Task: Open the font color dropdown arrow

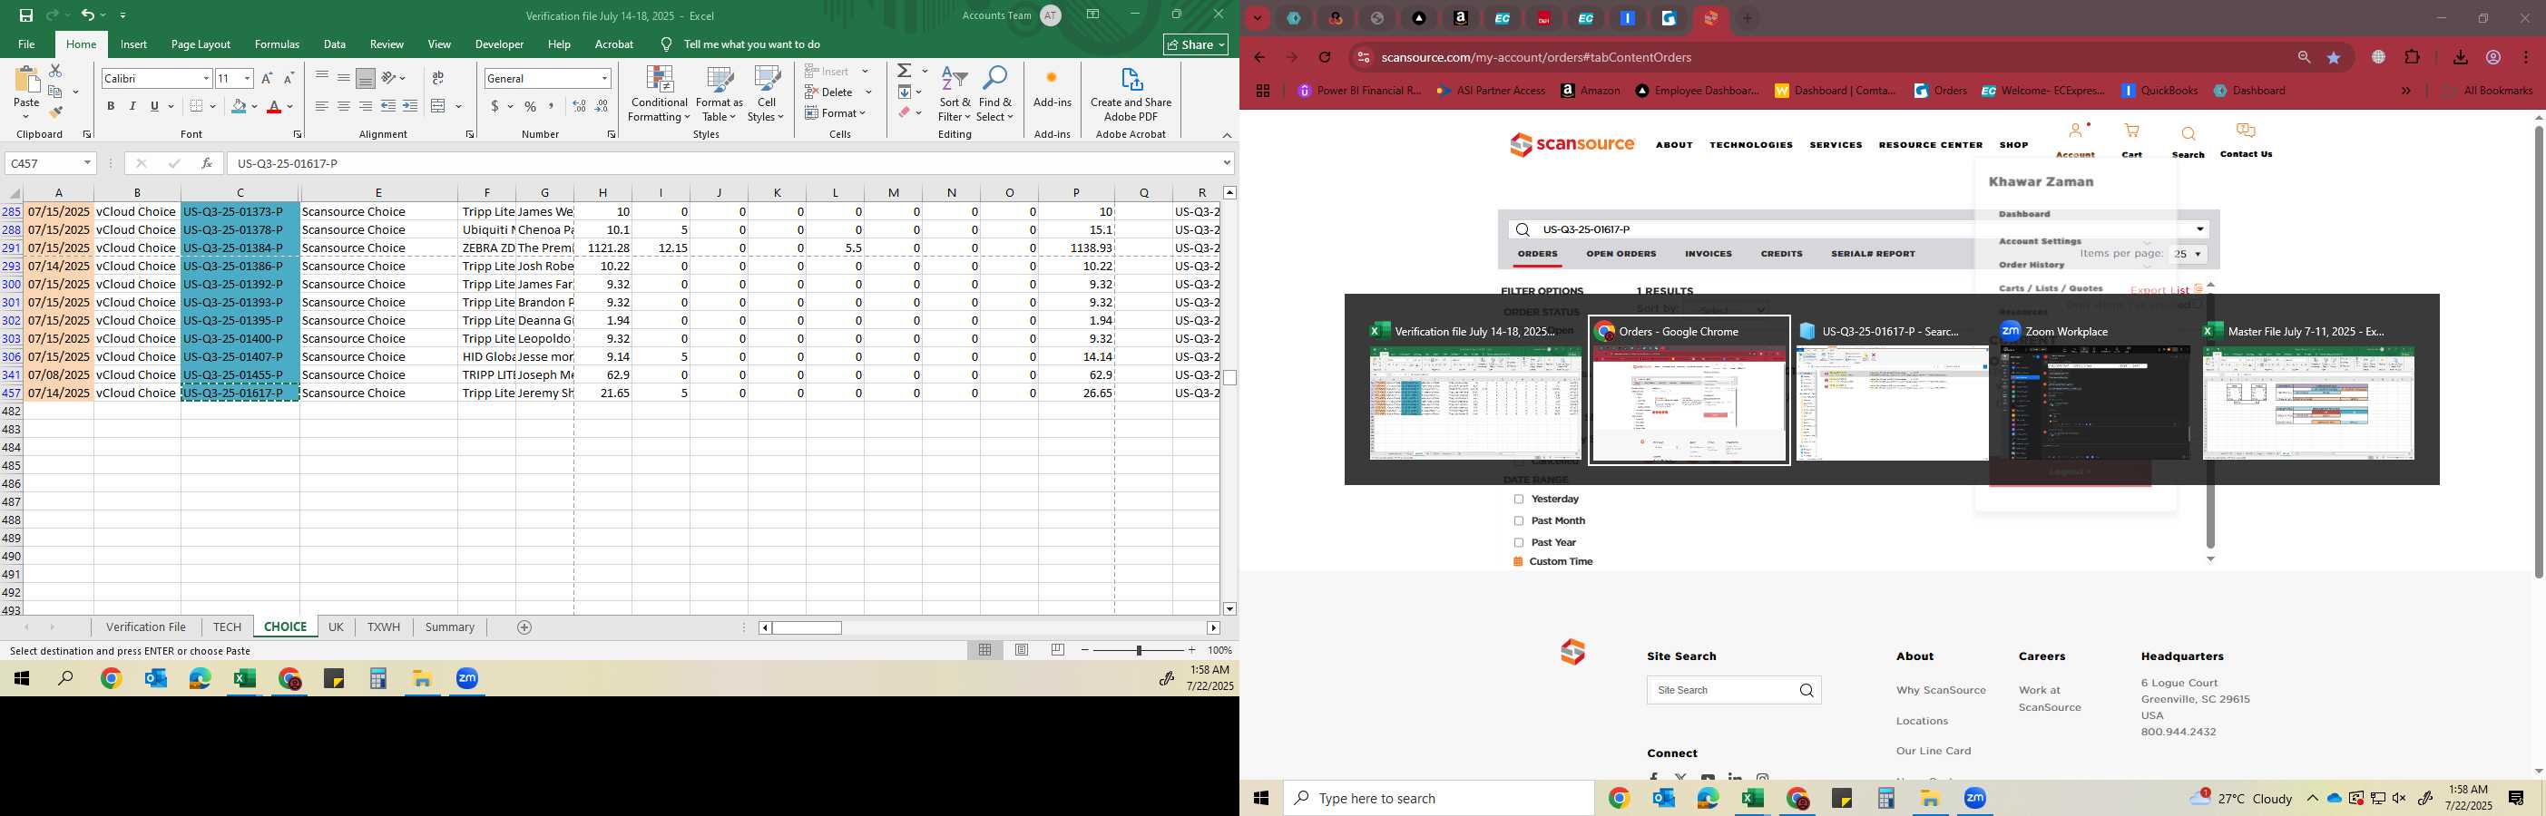Action: pos(290,107)
